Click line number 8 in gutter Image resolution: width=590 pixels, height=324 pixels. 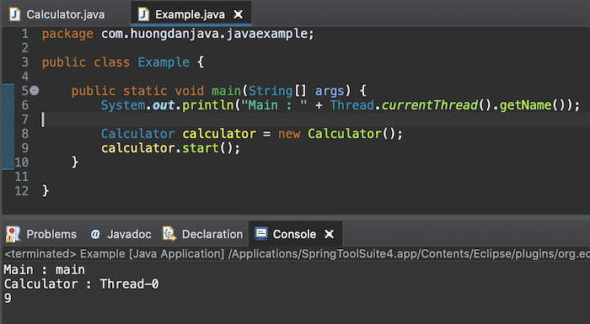click(x=24, y=134)
